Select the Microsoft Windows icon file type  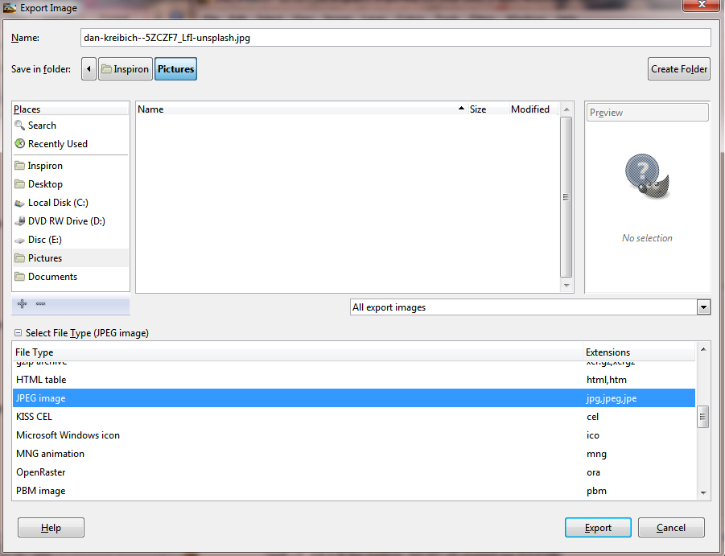68,435
